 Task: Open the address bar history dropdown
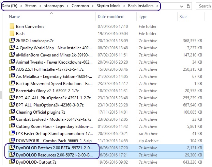coord(182,6)
